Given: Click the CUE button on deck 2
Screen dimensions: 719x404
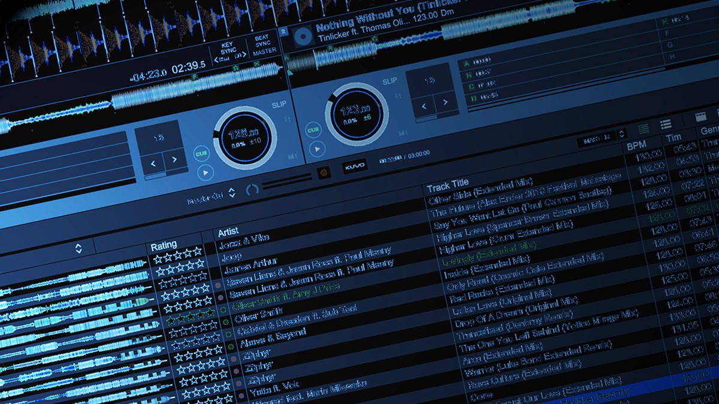Looking at the screenshot, I should pyautogui.click(x=312, y=129).
